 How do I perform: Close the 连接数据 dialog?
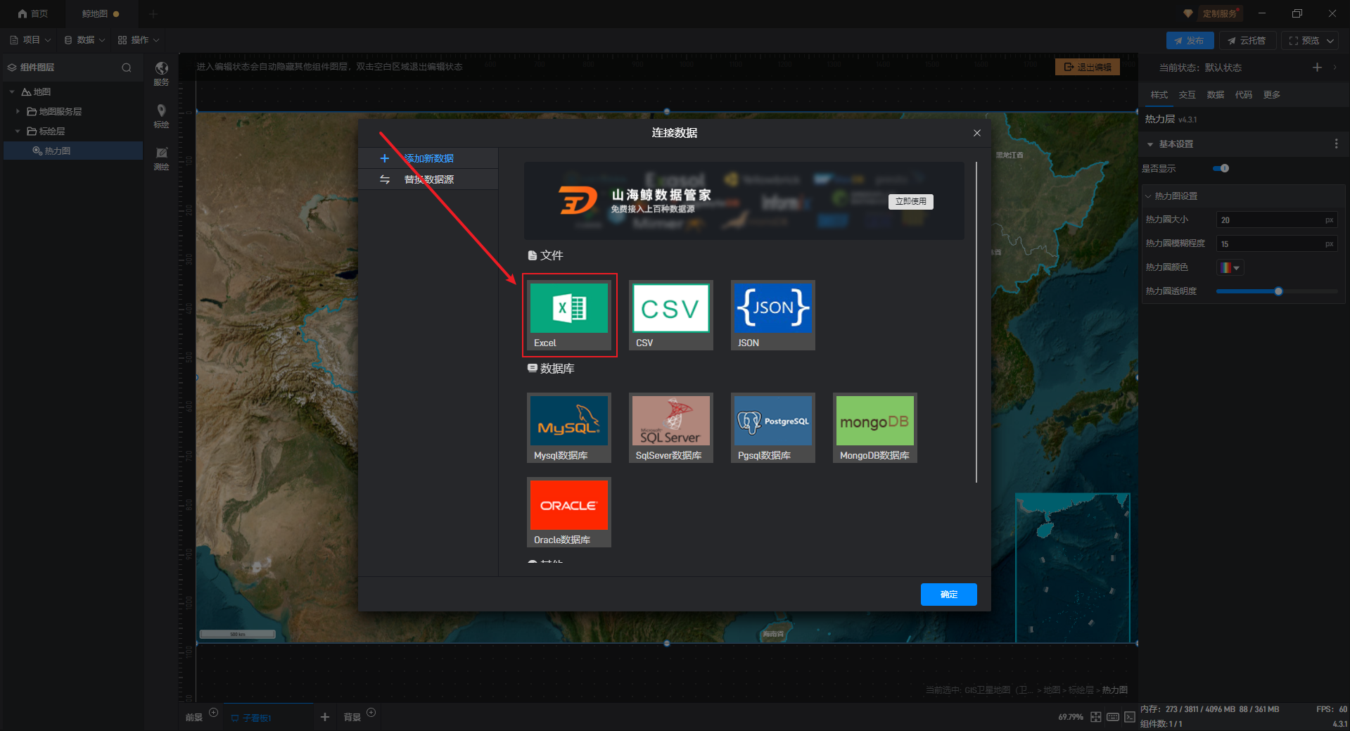(x=977, y=133)
